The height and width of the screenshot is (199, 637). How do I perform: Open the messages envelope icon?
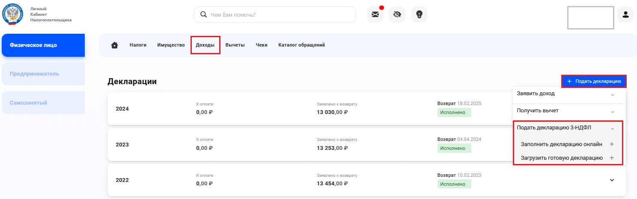point(375,15)
